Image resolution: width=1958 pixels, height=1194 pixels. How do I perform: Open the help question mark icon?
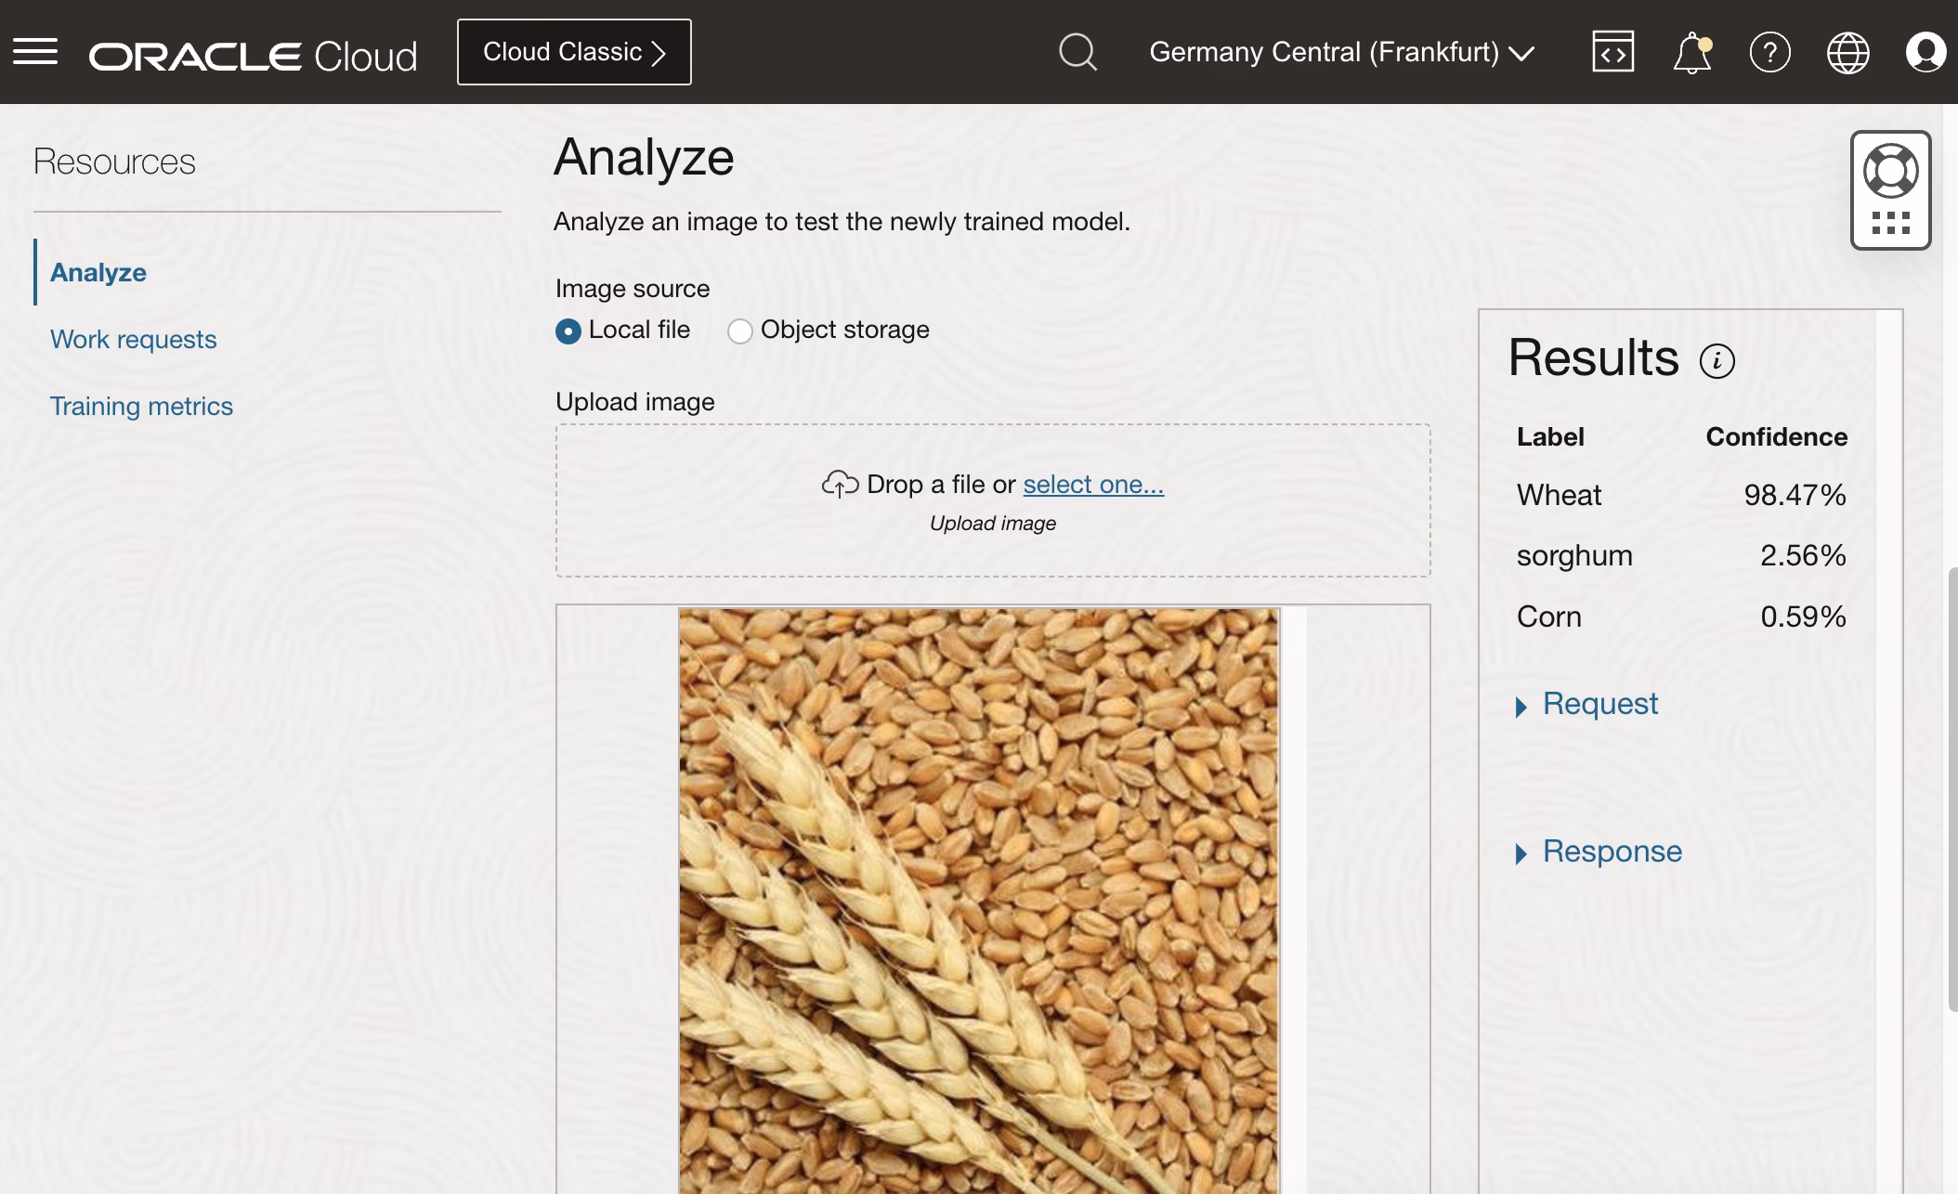click(1769, 52)
